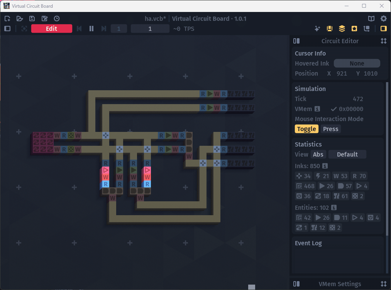Click the AND gate ink stat 57

coord(345,186)
